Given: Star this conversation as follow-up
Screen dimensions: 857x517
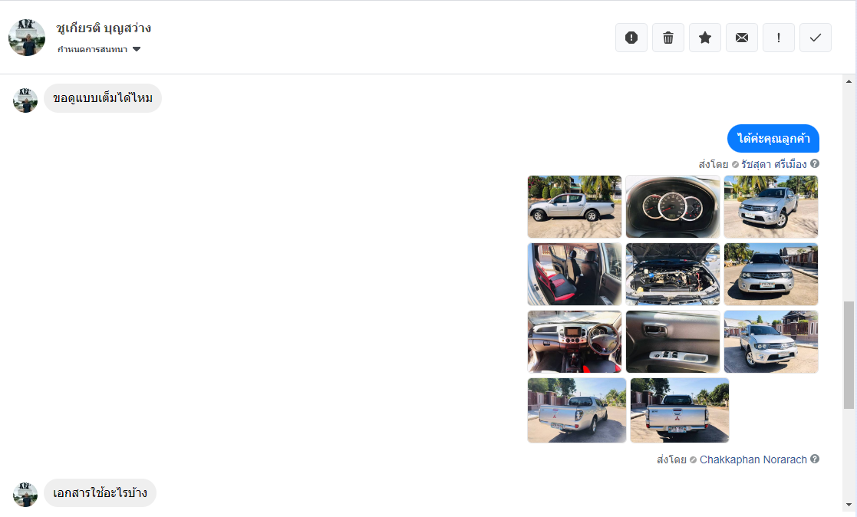Looking at the screenshot, I should pyautogui.click(x=705, y=38).
